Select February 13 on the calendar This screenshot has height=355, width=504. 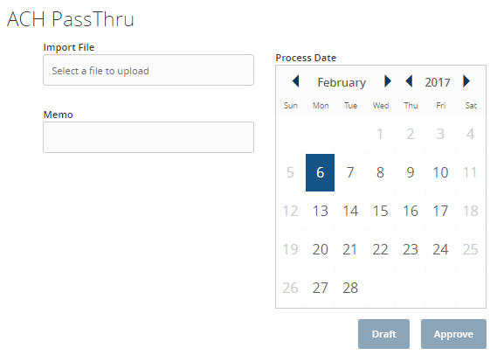[x=321, y=211]
